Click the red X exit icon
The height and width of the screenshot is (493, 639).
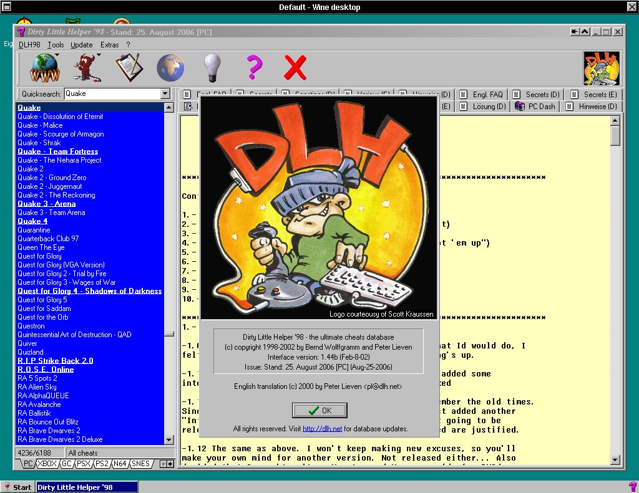click(x=295, y=67)
